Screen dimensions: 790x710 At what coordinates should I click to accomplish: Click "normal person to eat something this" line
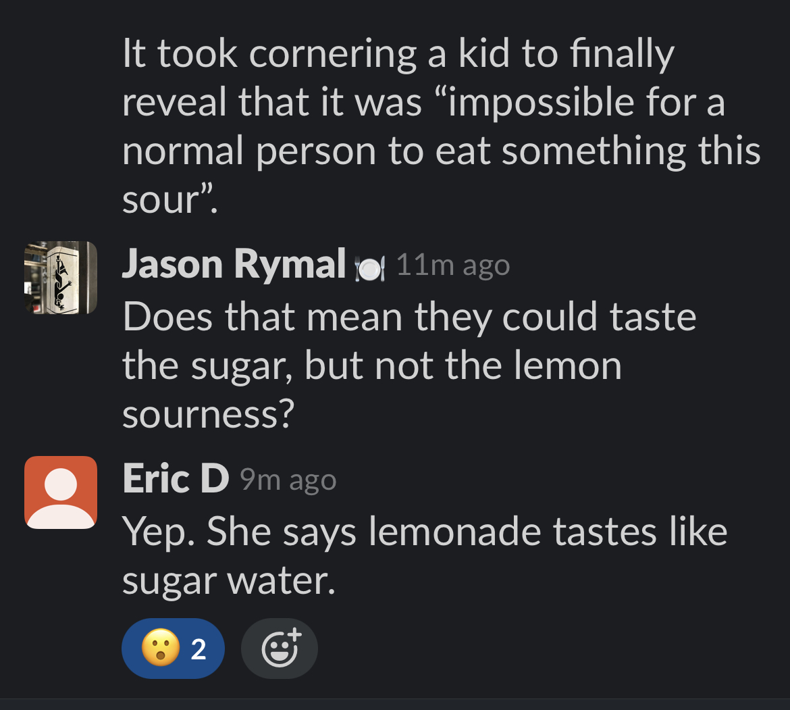click(441, 151)
